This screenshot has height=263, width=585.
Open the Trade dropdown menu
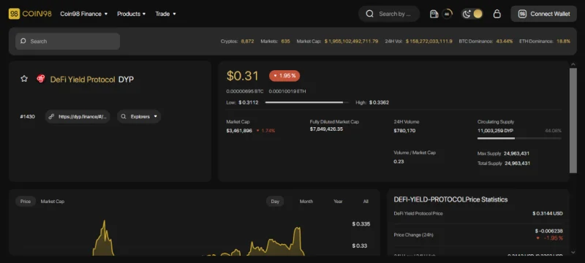click(x=165, y=14)
